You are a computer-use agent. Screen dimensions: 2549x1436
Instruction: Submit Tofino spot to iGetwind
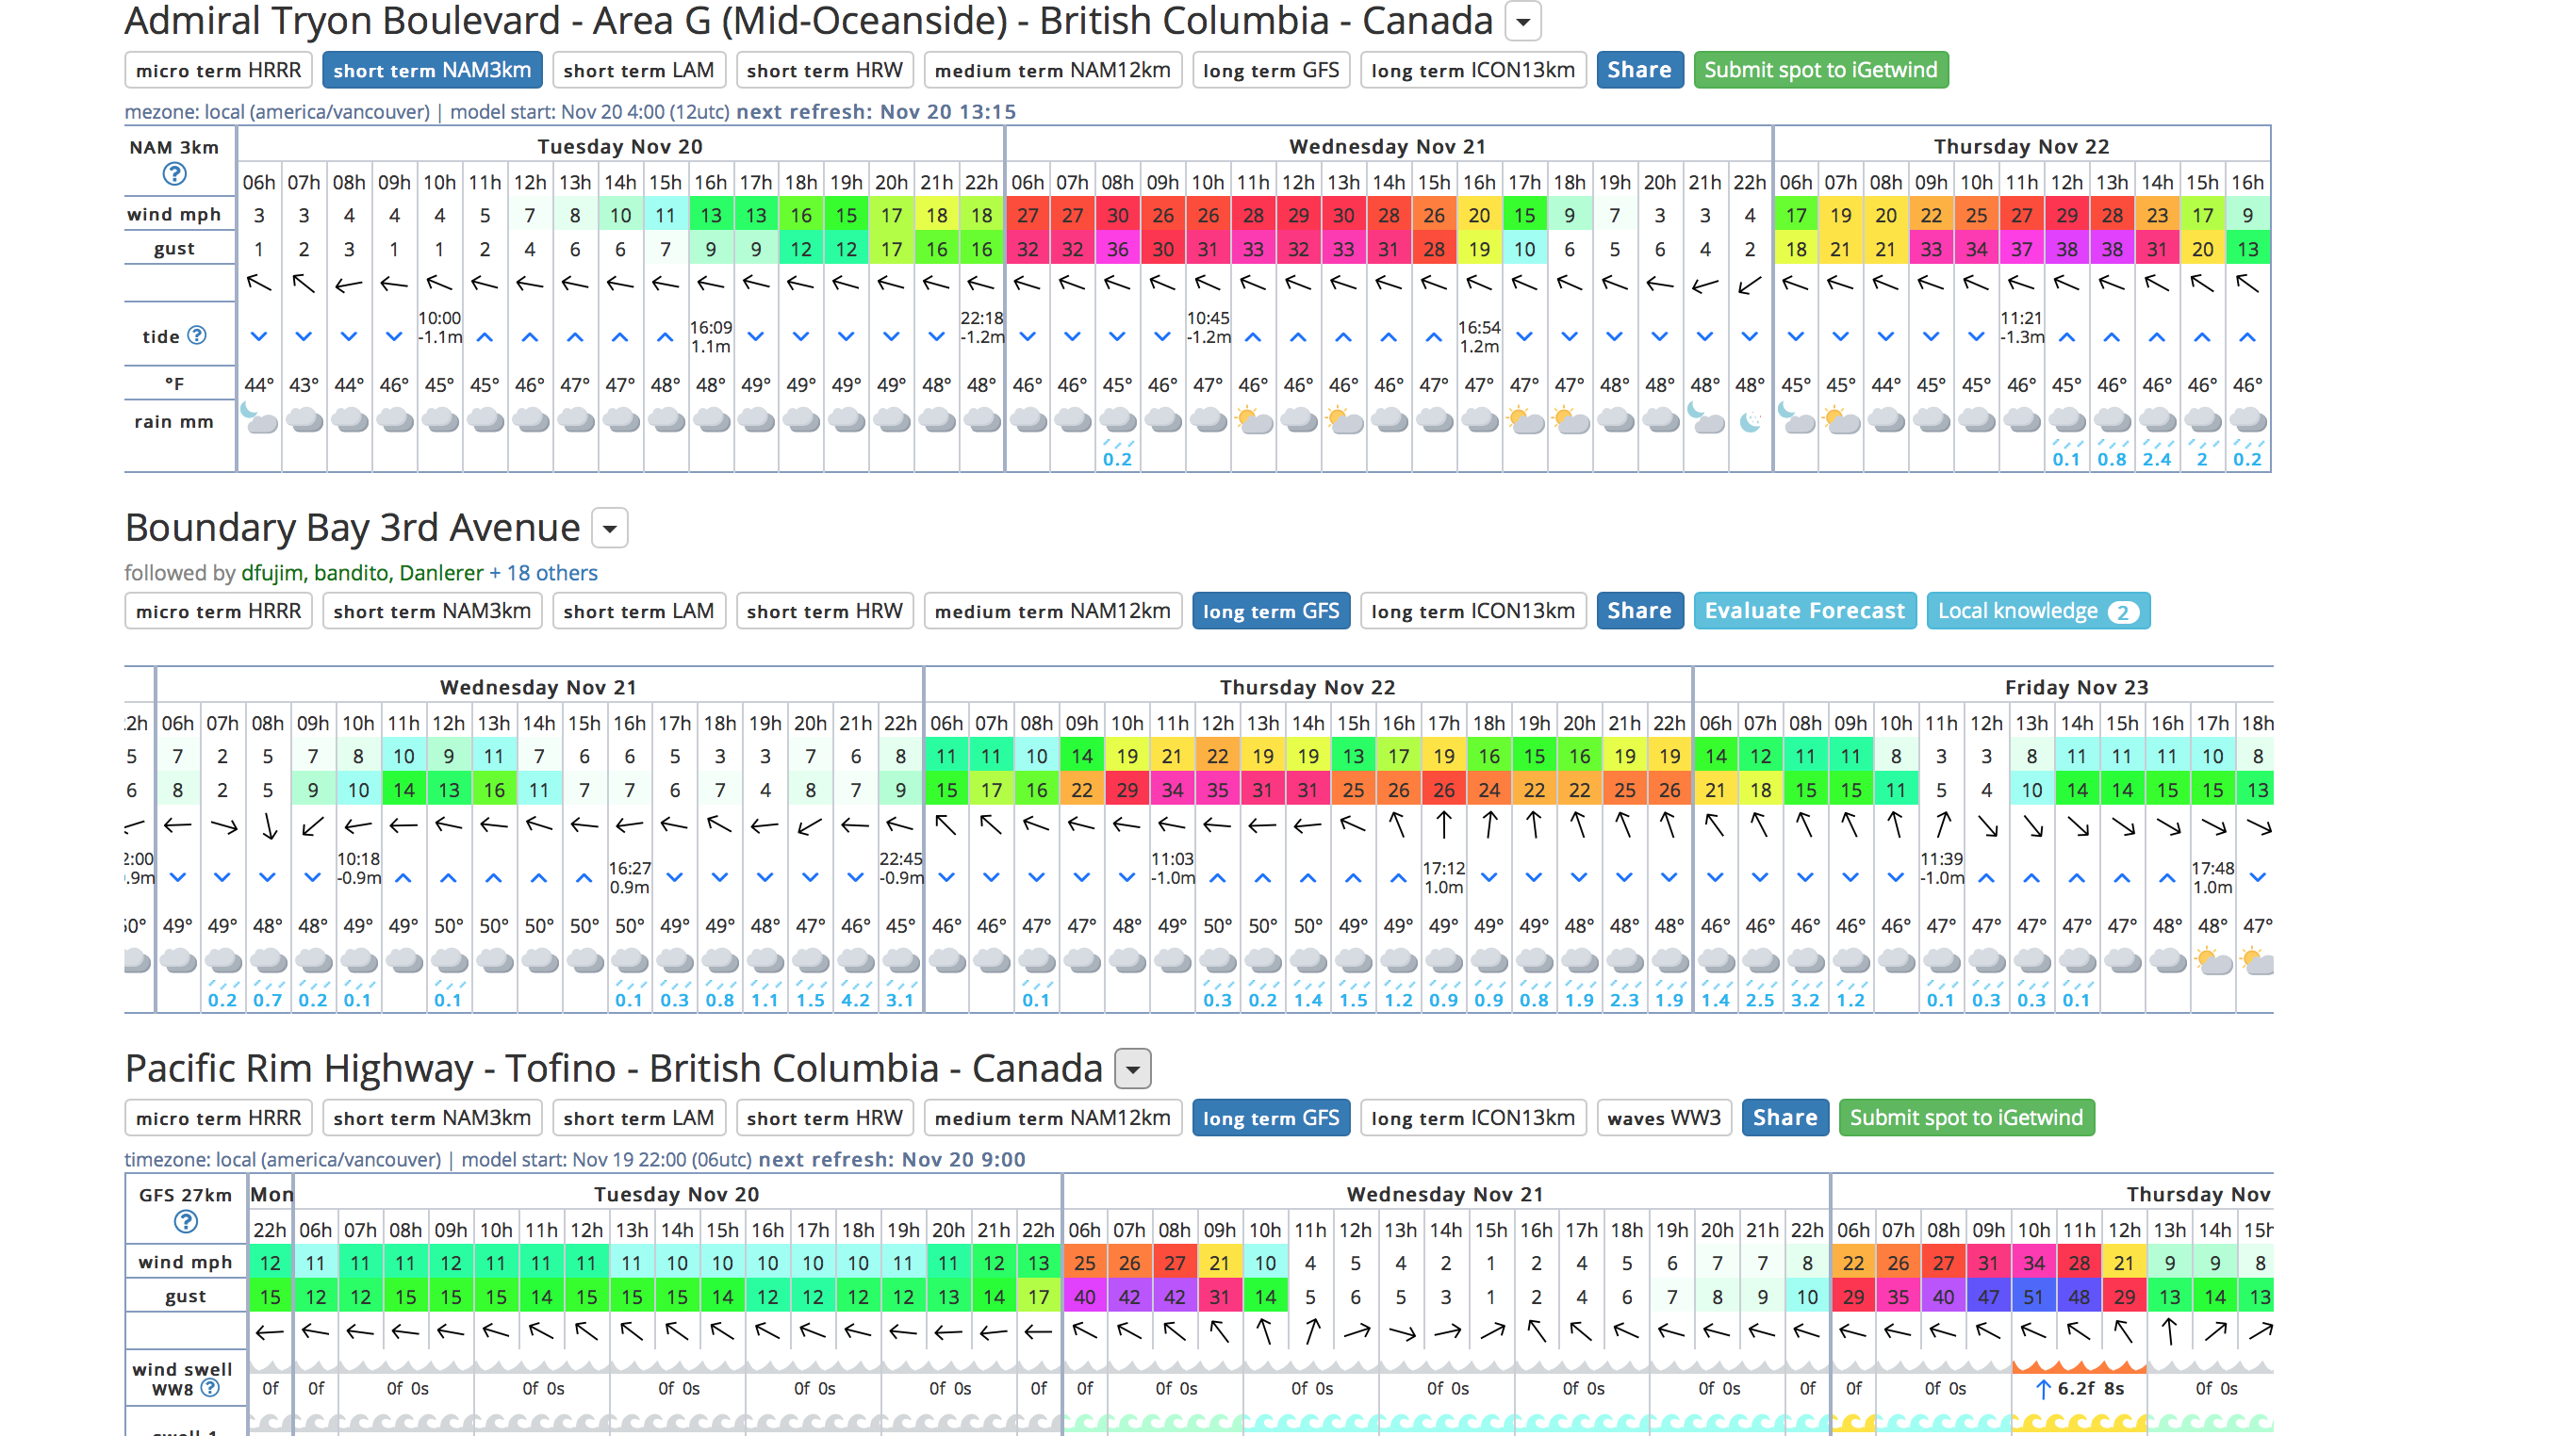[1966, 1118]
